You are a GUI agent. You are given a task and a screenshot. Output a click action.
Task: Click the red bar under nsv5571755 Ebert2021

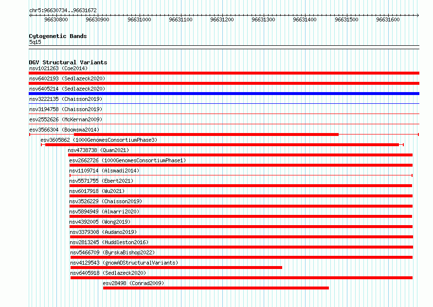coord(241,186)
